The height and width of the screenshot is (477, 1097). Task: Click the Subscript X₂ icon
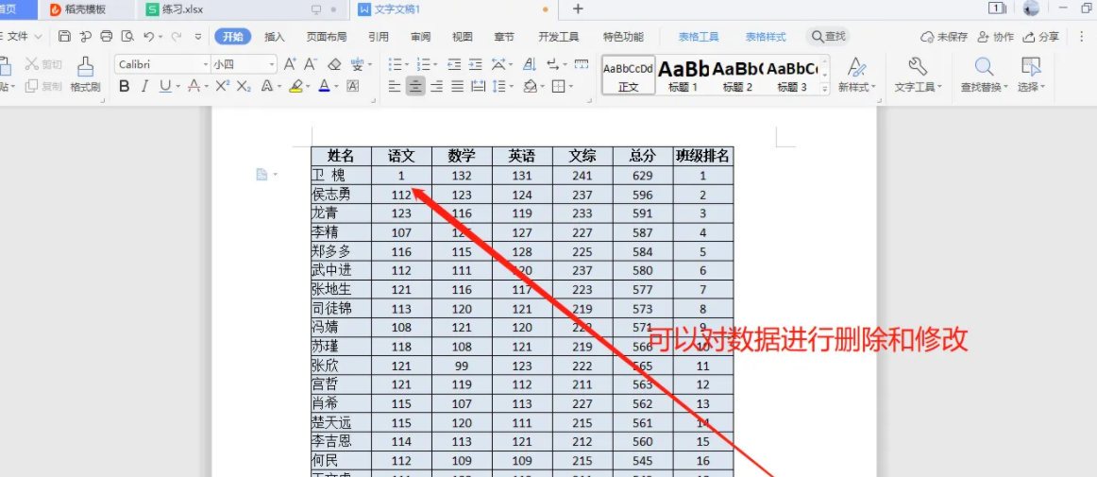pyautogui.click(x=244, y=86)
